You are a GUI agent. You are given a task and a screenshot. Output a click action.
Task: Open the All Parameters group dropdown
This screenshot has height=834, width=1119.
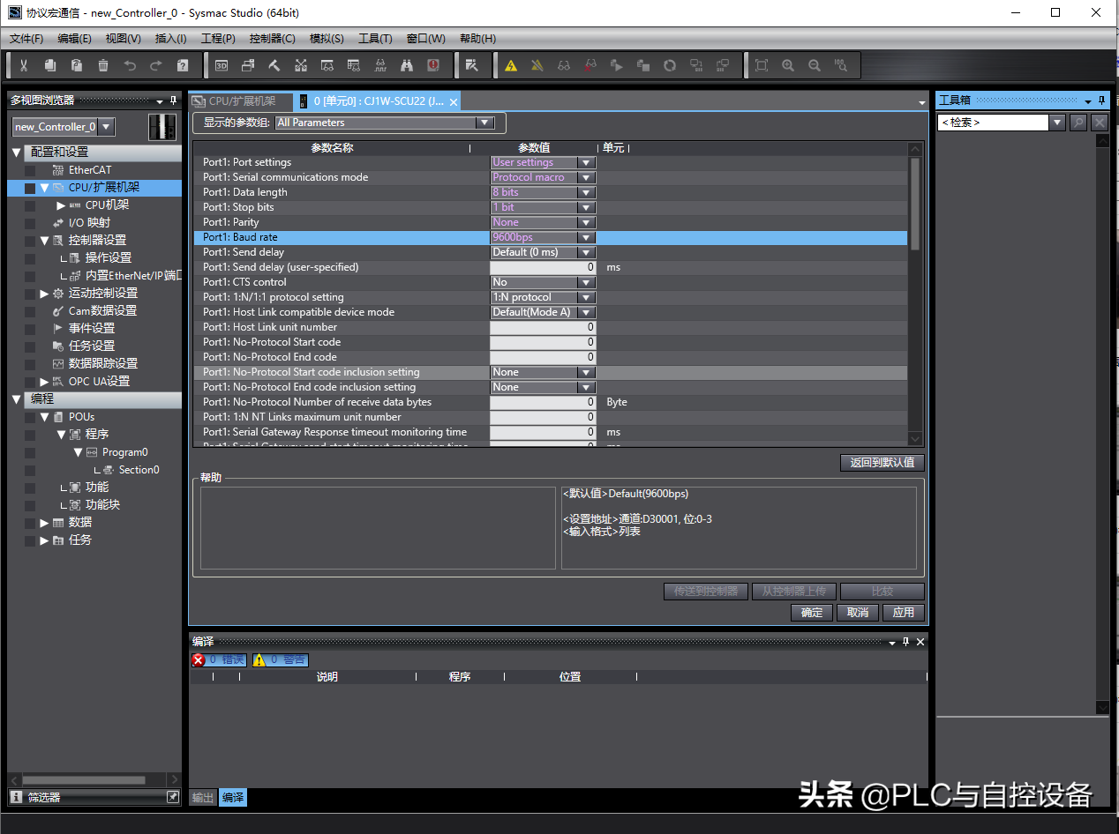point(483,123)
